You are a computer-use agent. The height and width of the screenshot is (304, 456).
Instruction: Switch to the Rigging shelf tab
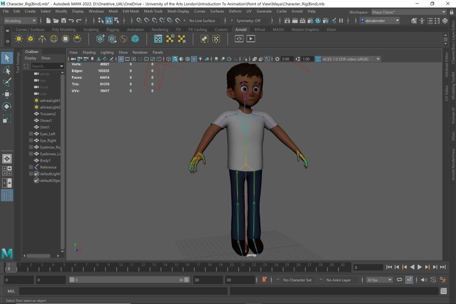(113, 29)
